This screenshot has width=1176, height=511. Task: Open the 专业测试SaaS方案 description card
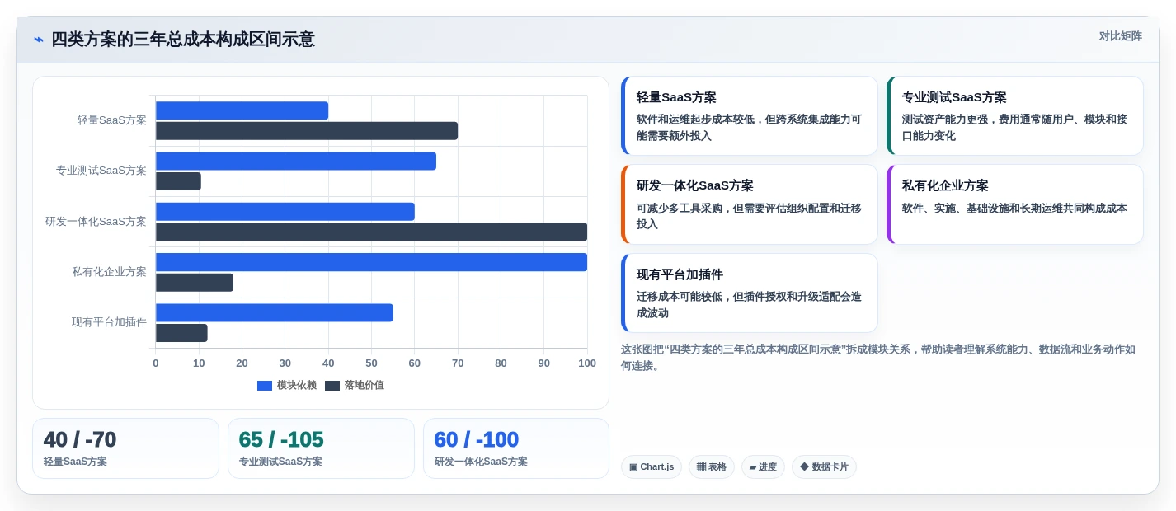1015,116
